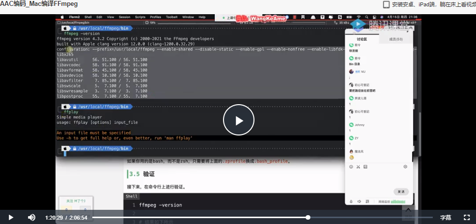This screenshot has height=224, width=476.
Task: Open the Session menu
Action: point(124,17)
